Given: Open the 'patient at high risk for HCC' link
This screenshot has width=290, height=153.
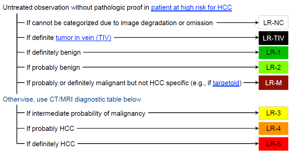Looking at the screenshot, I should pos(191,7).
